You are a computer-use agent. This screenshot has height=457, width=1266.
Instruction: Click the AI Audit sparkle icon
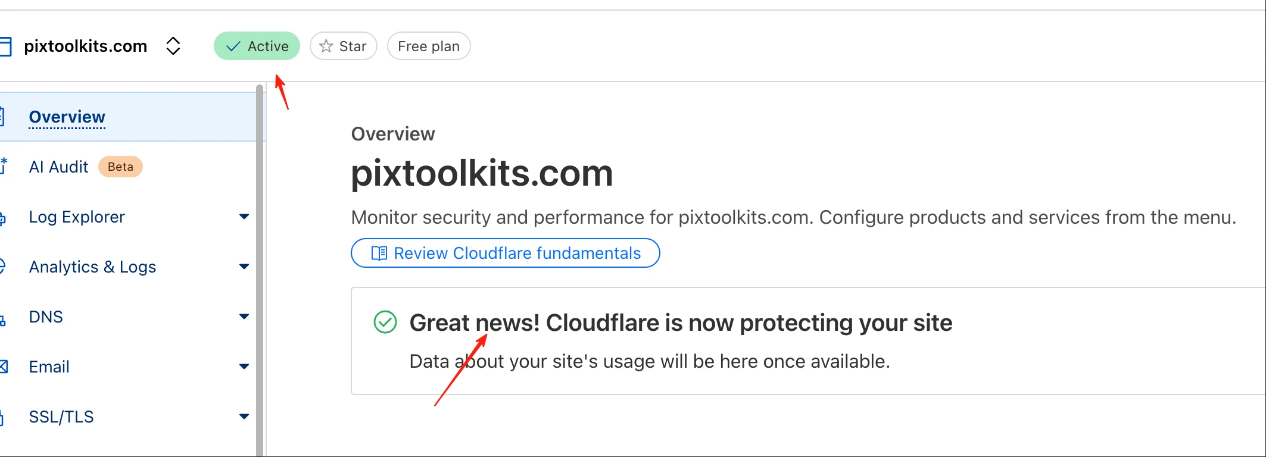pyautogui.click(x=3, y=166)
